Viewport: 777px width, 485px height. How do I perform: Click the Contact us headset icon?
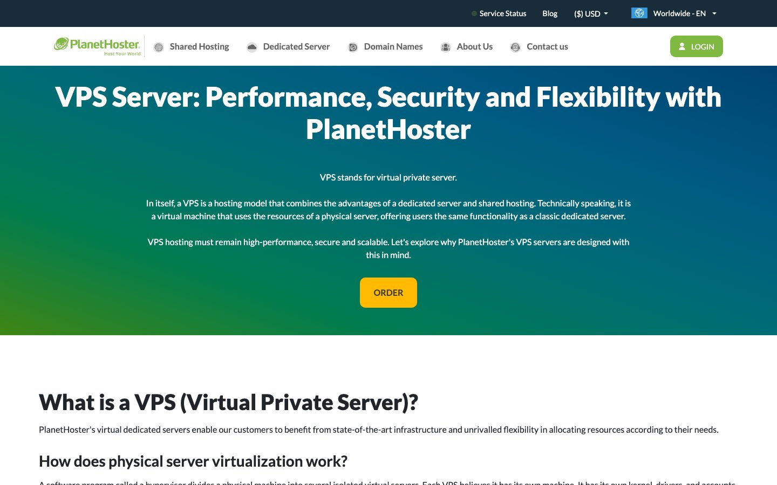[x=515, y=47]
